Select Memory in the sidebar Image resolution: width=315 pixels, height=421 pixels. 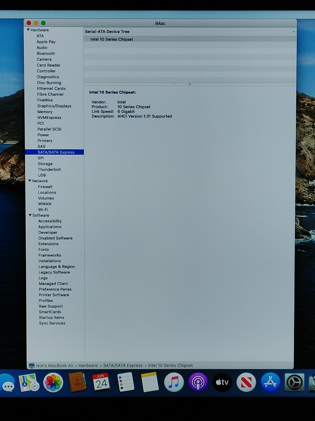45,112
